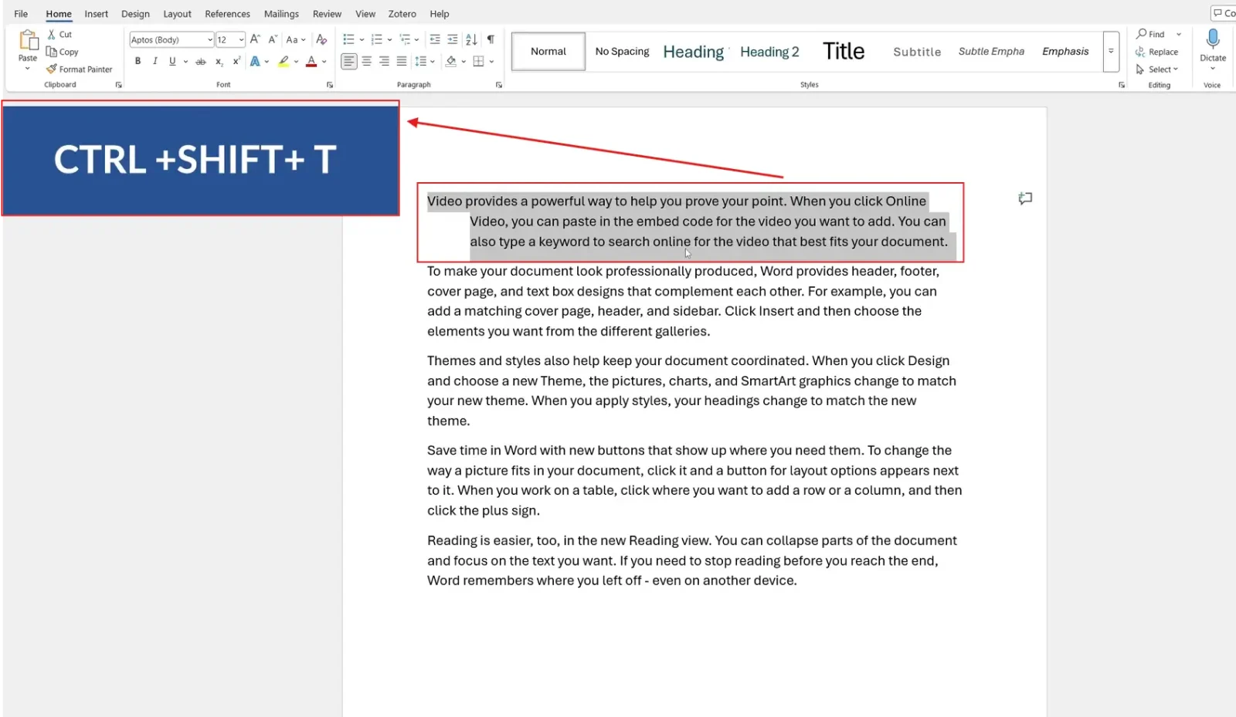
Task: Start Dictate with the microphone icon
Action: (1213, 39)
